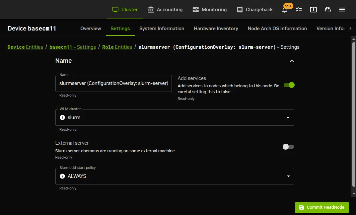356x215 pixels.
Task: Open the Slurmctld start policy dropdown
Action: [x=175, y=176]
